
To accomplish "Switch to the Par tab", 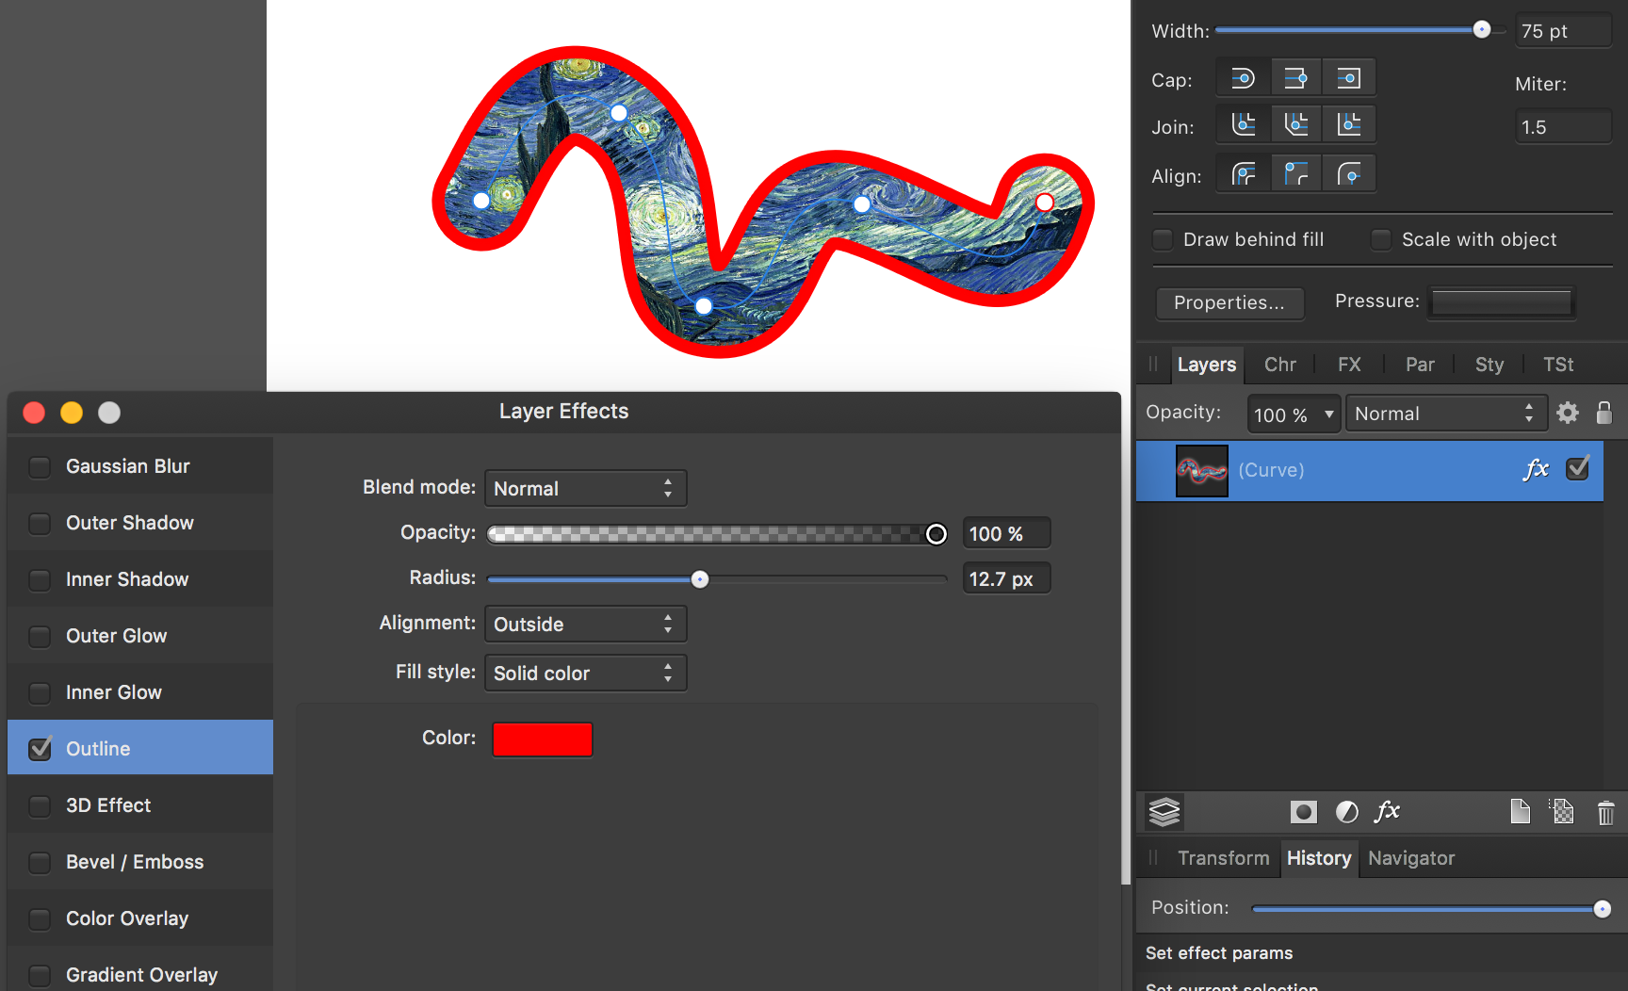I will tap(1420, 365).
